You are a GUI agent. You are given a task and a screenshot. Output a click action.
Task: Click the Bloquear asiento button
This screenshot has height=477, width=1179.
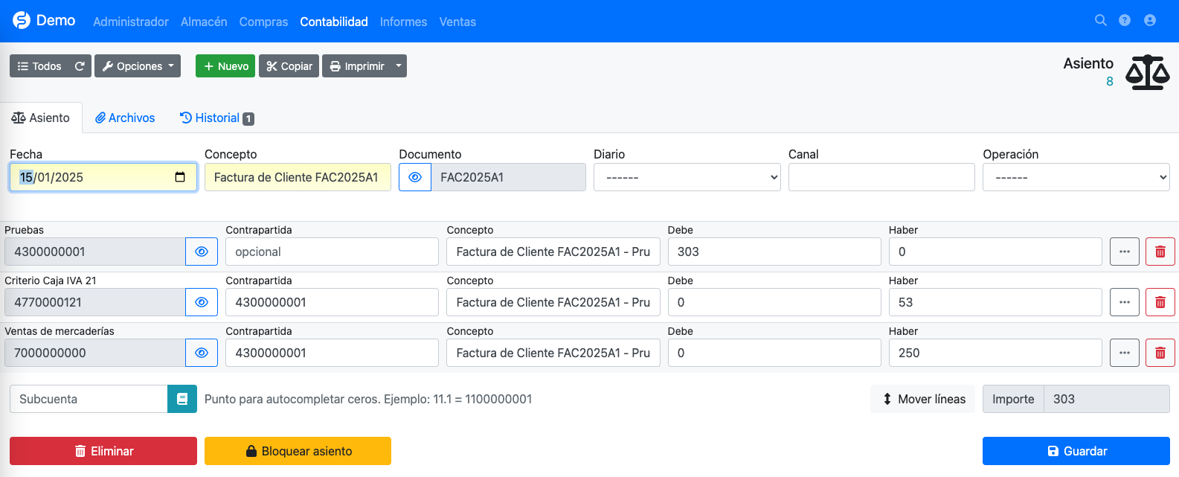(298, 451)
